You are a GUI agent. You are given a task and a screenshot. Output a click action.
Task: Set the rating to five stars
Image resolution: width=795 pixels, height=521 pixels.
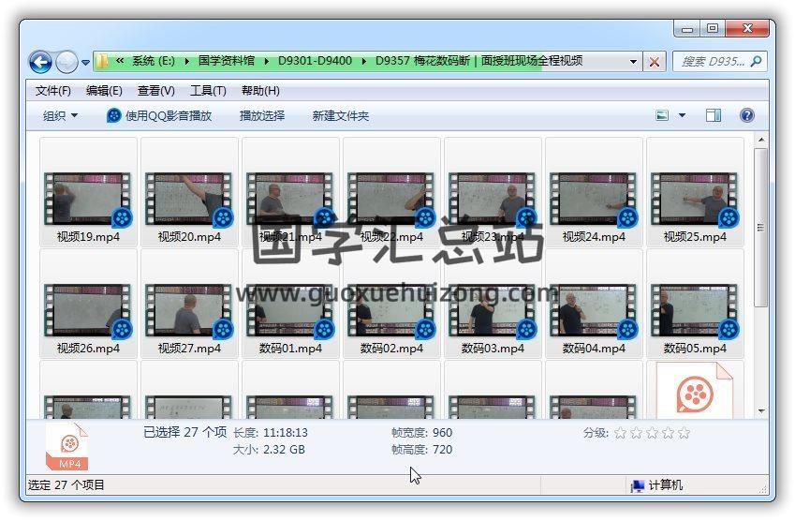(684, 433)
